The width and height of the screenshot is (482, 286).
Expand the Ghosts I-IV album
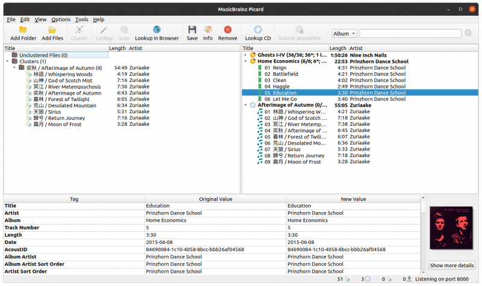point(245,55)
